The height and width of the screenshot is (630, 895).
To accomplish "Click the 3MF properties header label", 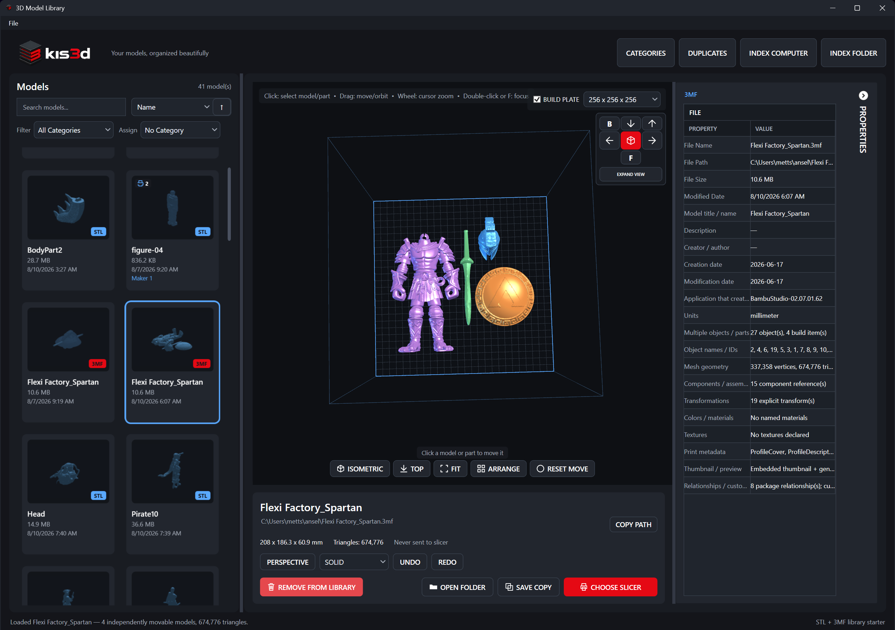I will [x=690, y=95].
